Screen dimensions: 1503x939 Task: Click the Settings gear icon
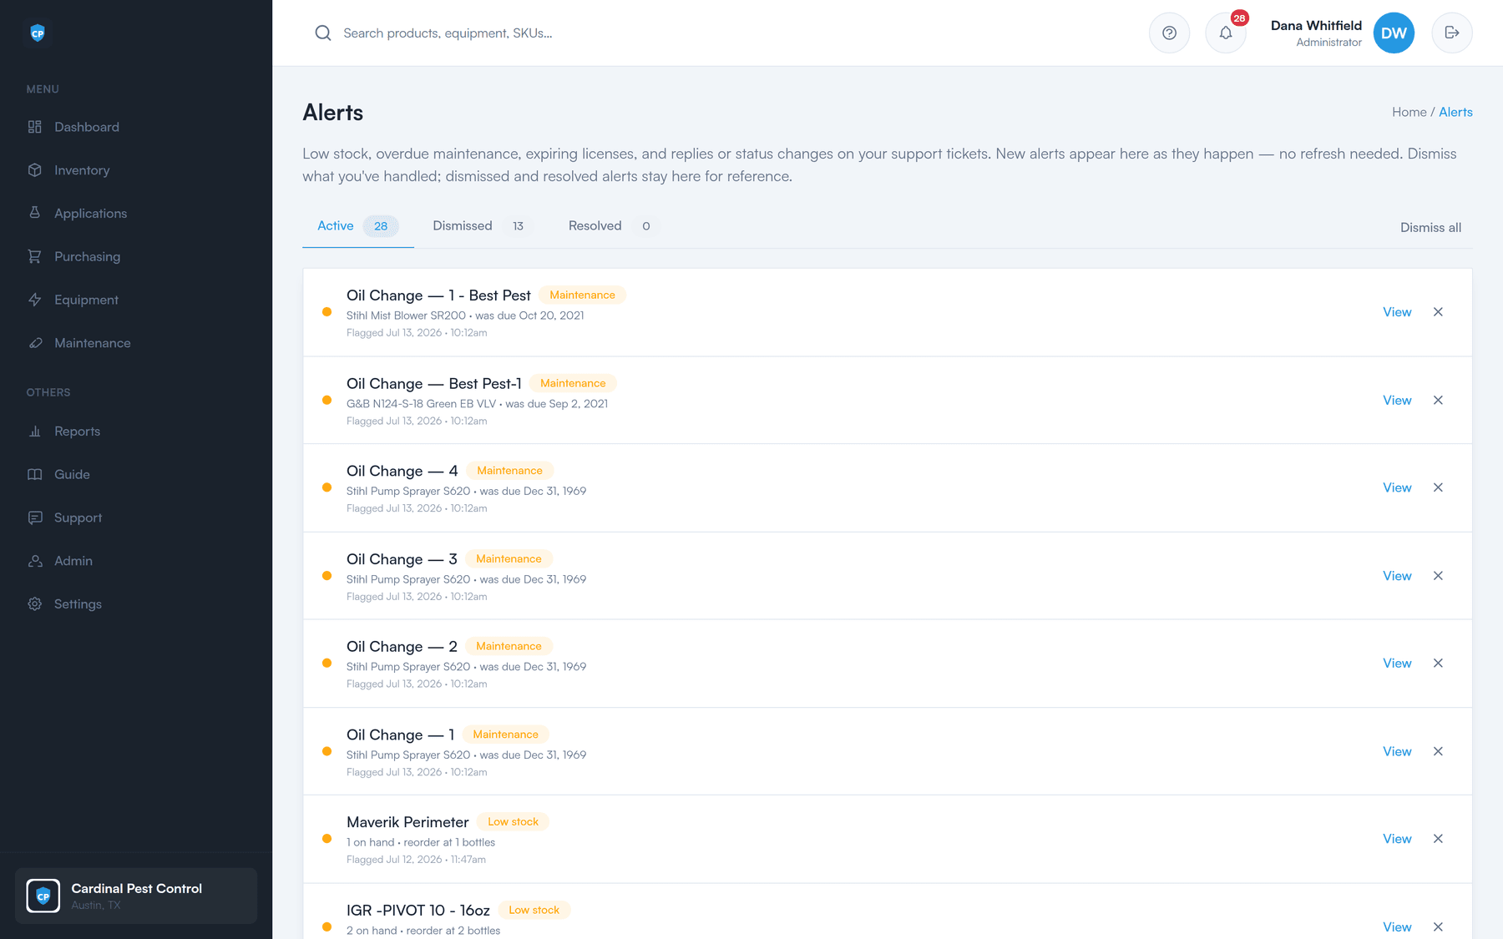click(35, 604)
